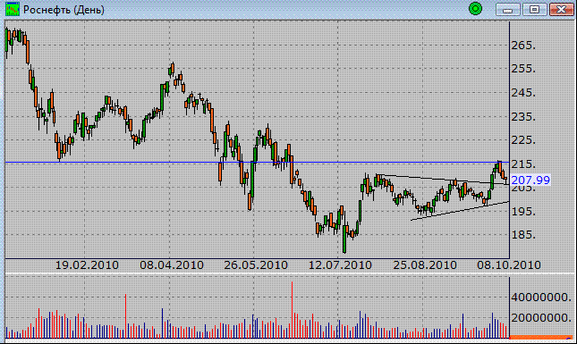Screen dimensions: 577x344
Task: Click the 225. price axis label
Action: point(523,140)
